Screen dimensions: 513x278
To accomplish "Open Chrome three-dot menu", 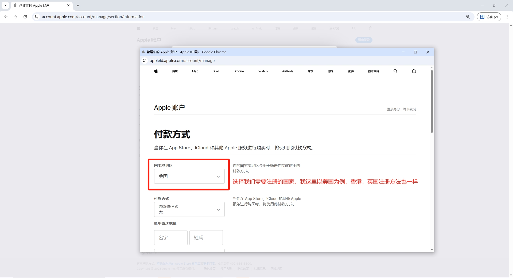I will click(507, 17).
